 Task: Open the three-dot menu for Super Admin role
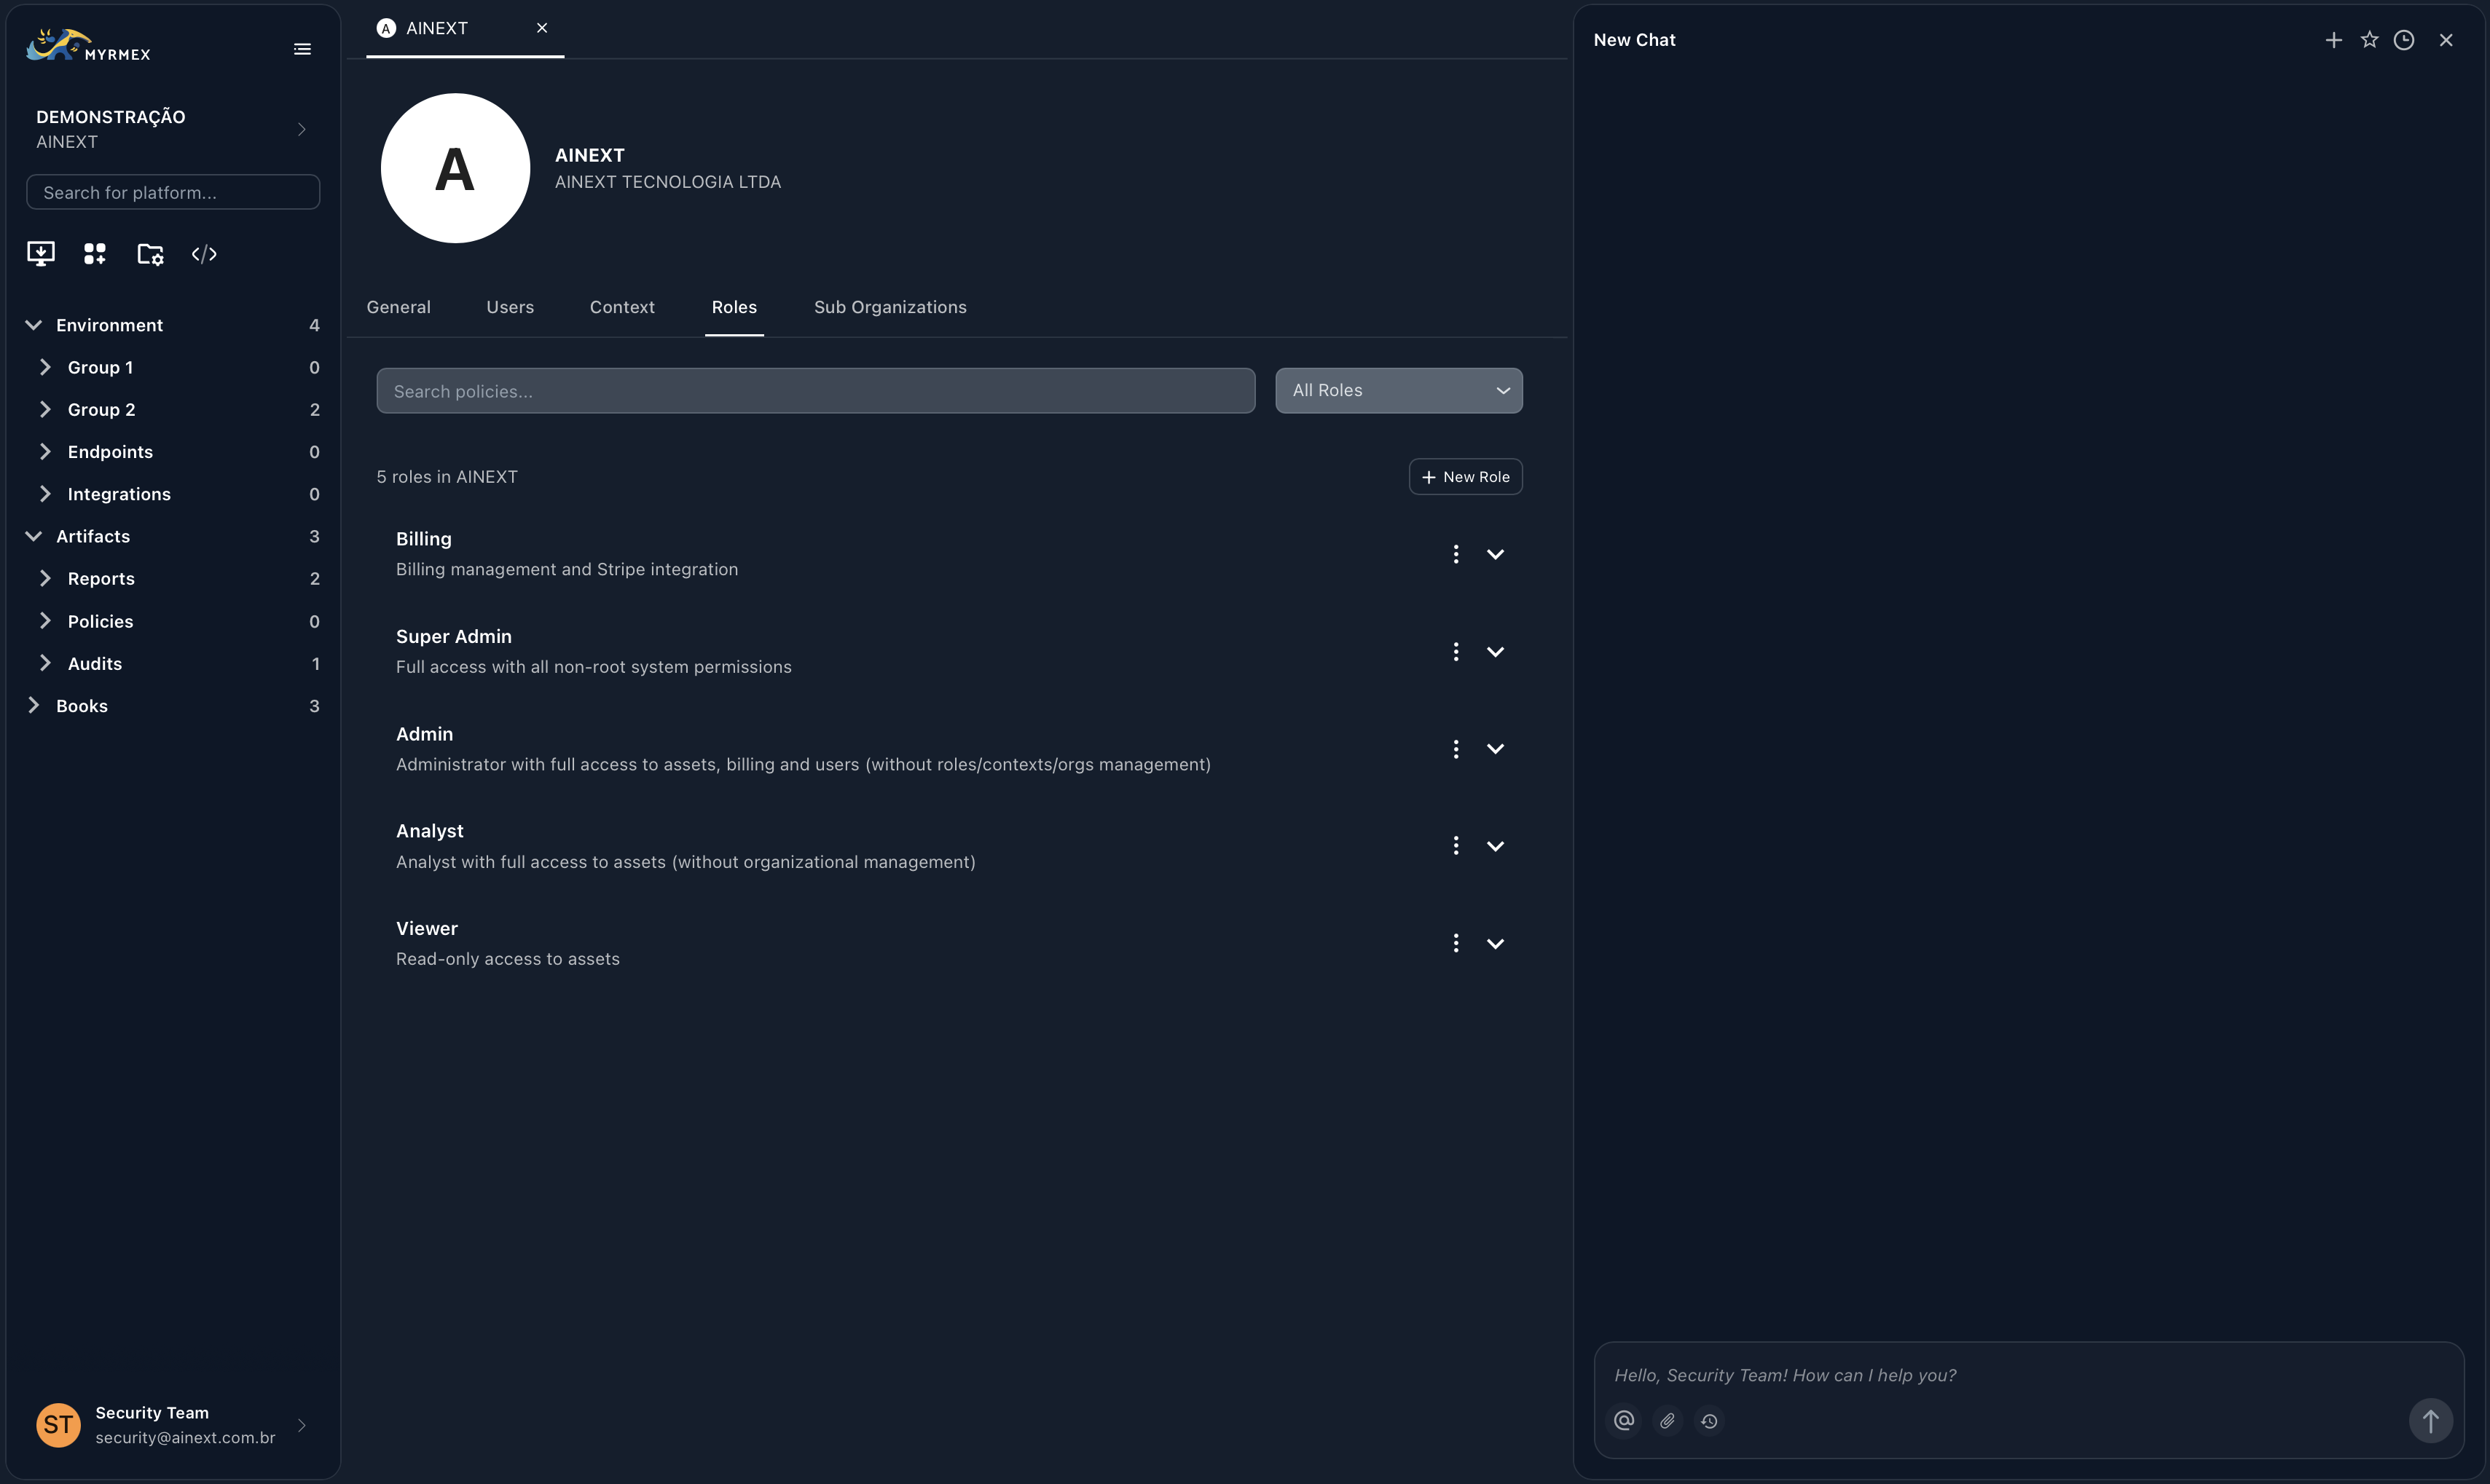pos(1456,651)
